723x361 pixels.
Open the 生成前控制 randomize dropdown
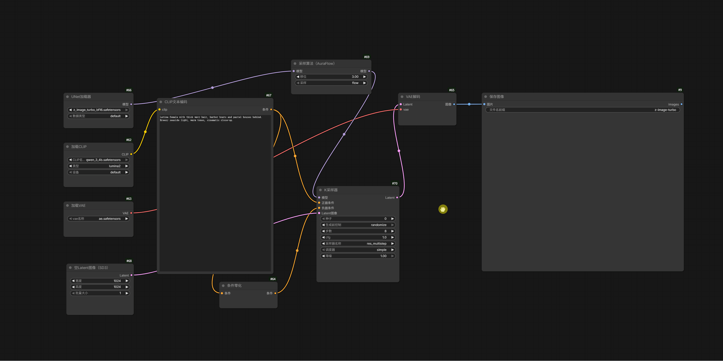point(358,225)
